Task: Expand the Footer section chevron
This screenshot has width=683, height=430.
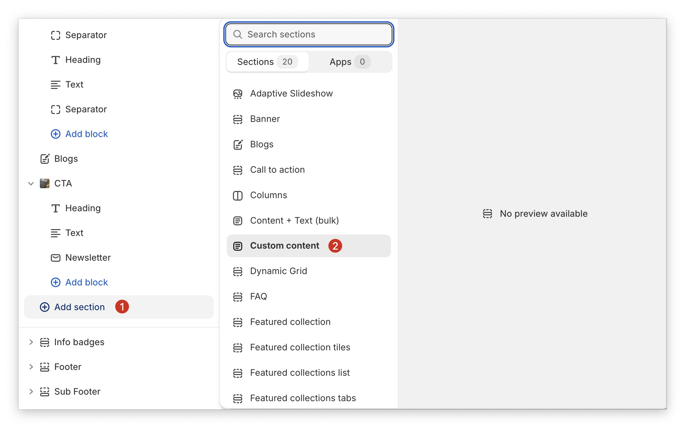Action: pyautogui.click(x=31, y=367)
